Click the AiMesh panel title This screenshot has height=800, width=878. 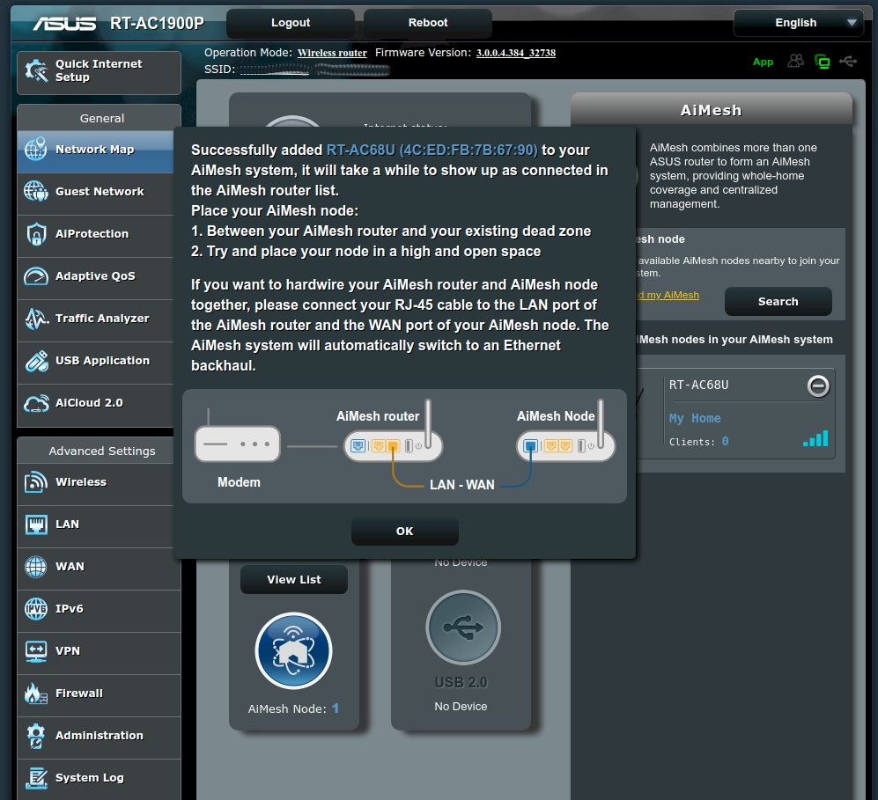click(712, 110)
